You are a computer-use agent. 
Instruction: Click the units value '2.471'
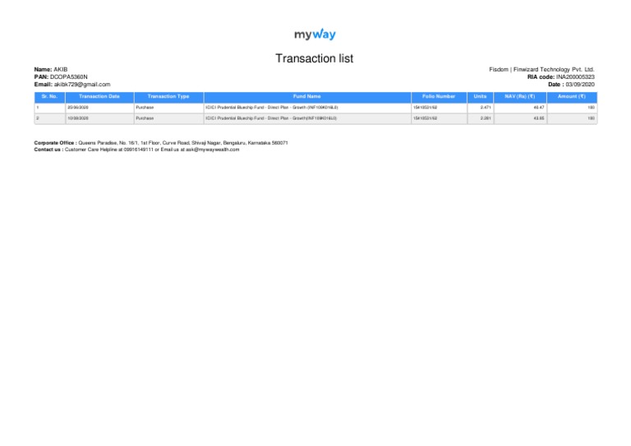pos(486,108)
